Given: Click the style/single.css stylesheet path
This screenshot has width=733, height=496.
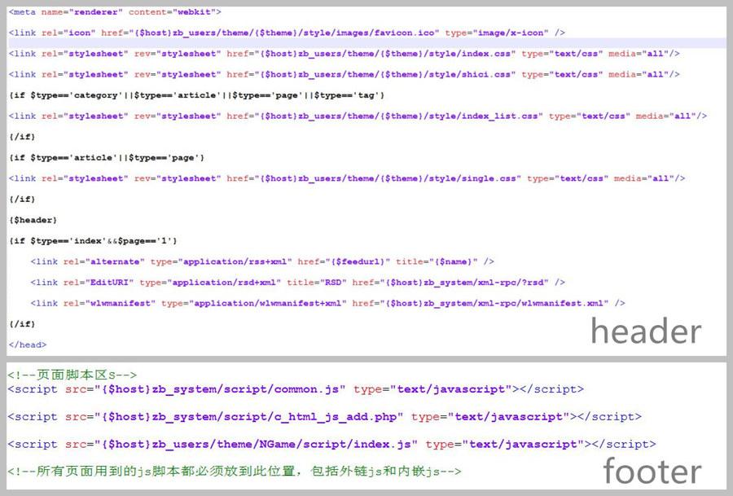Looking at the screenshot, I should tap(388, 178).
